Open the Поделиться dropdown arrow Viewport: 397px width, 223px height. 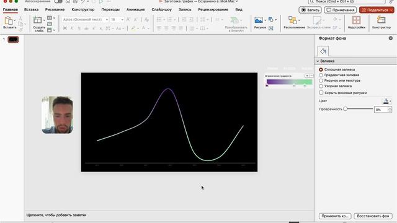(391, 10)
